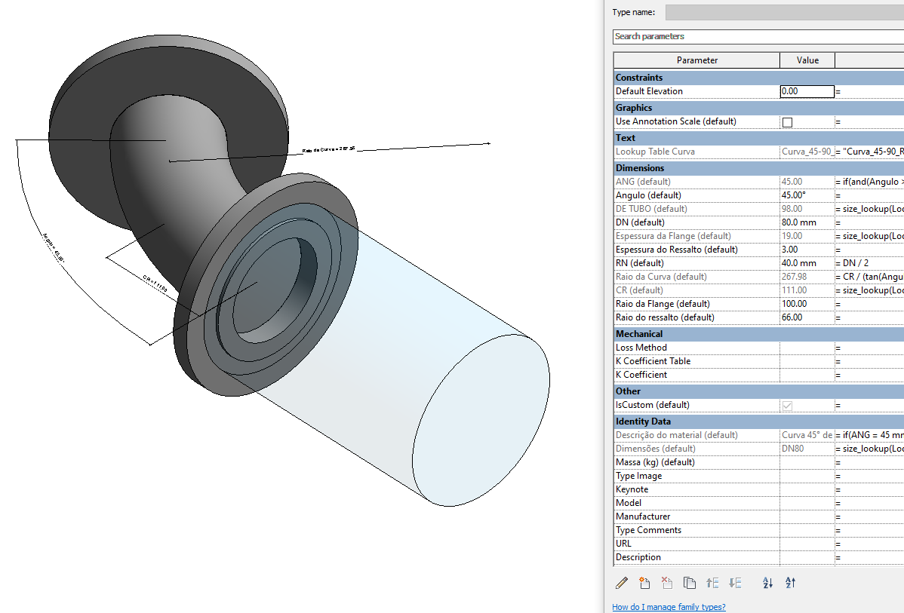
Task: Click the Move parameter down icon
Action: (x=735, y=583)
